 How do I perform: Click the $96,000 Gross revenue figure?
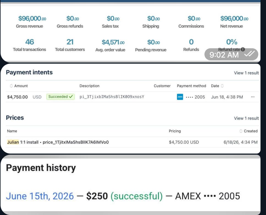[x=32, y=18]
